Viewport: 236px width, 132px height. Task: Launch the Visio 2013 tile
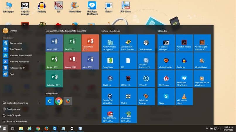pyautogui.click(x=90, y=61)
